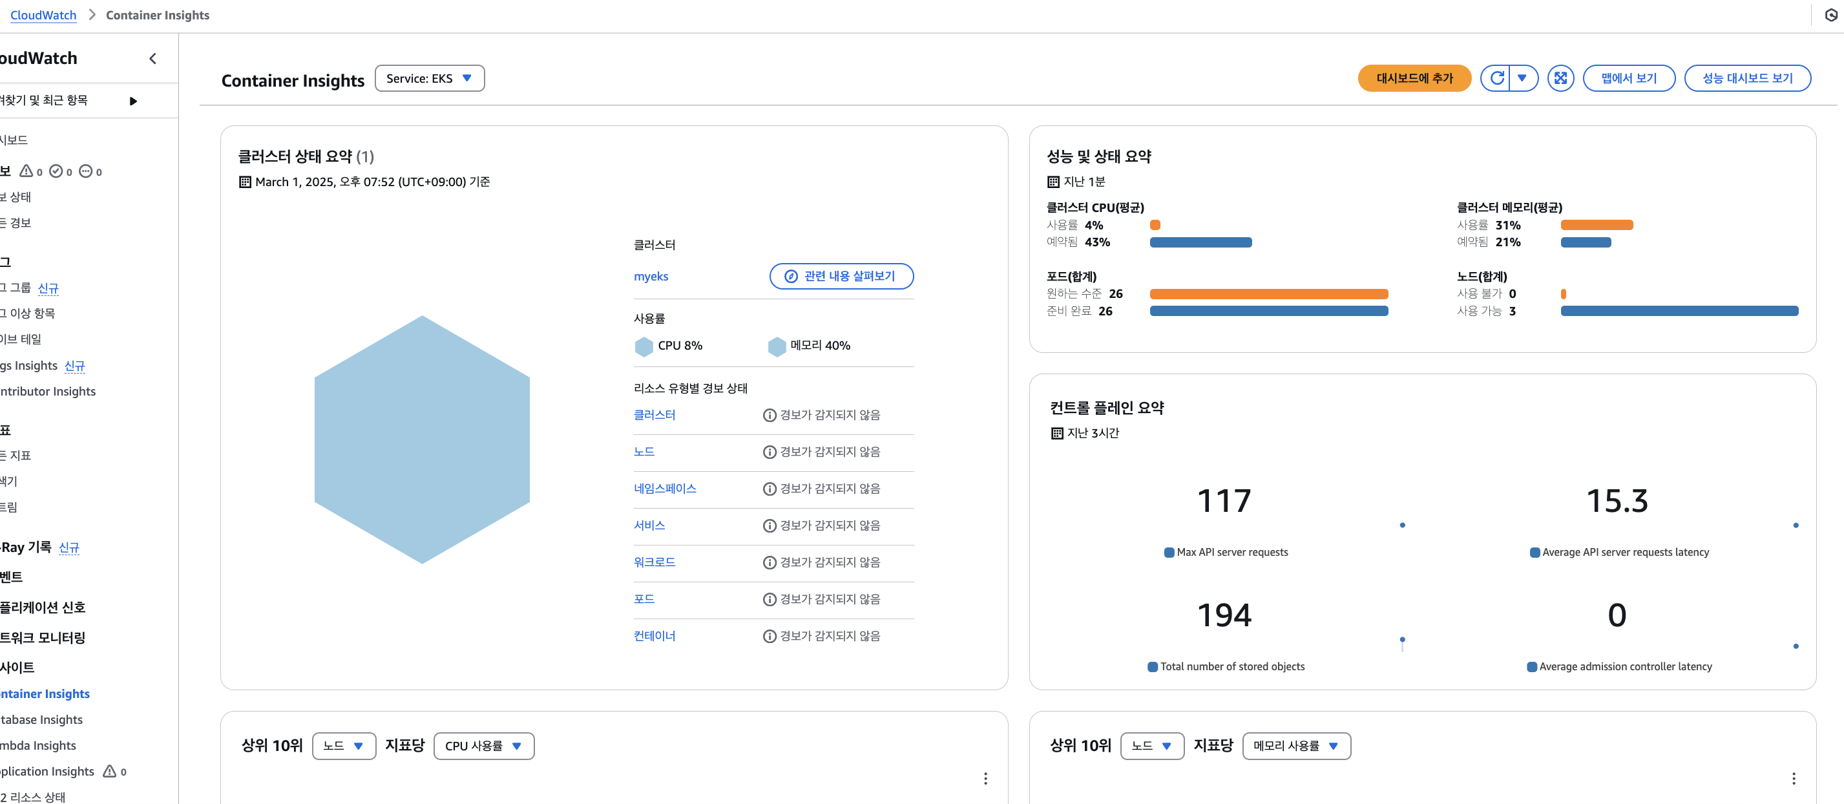1844x804 pixels.
Task: Click the orange add to dashboard button
Action: [x=1414, y=78]
